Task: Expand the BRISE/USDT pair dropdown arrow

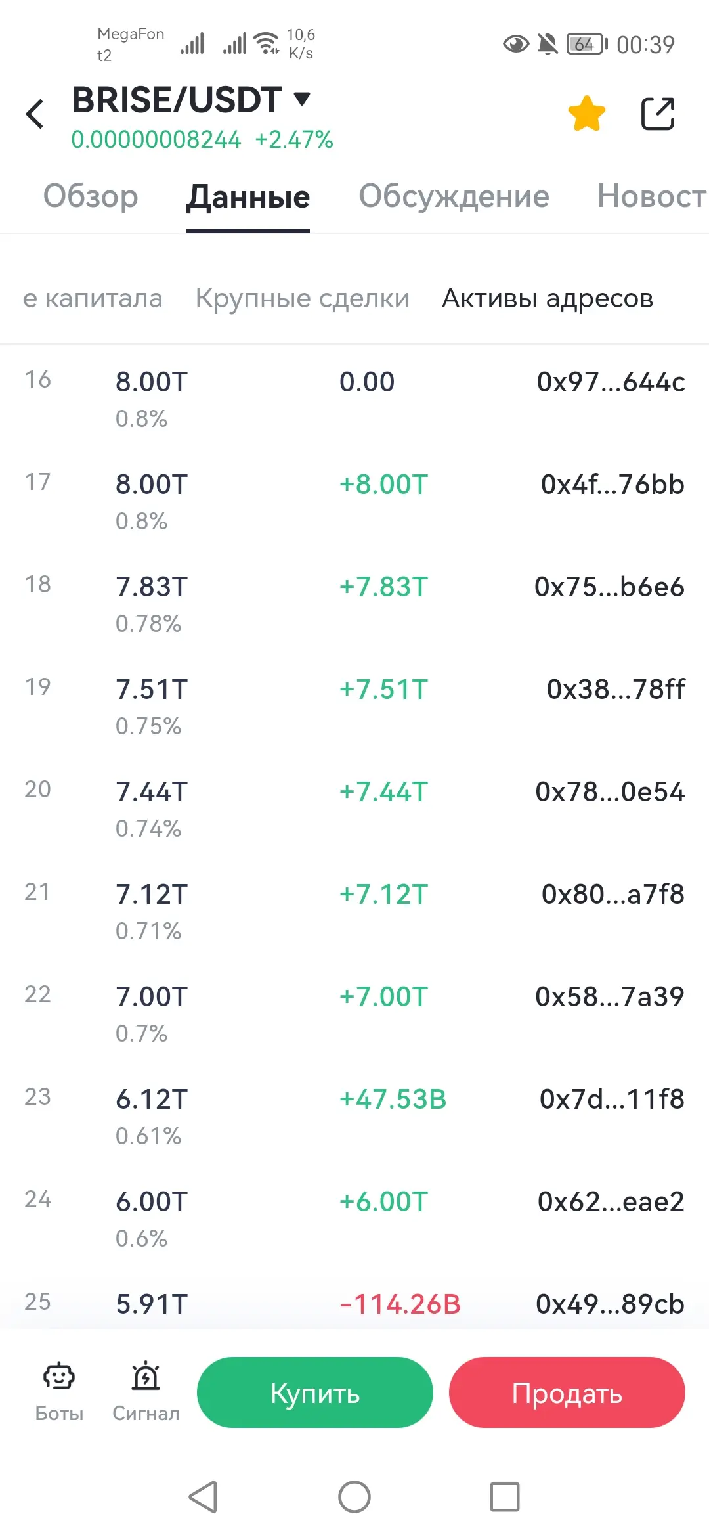Action: click(x=301, y=99)
